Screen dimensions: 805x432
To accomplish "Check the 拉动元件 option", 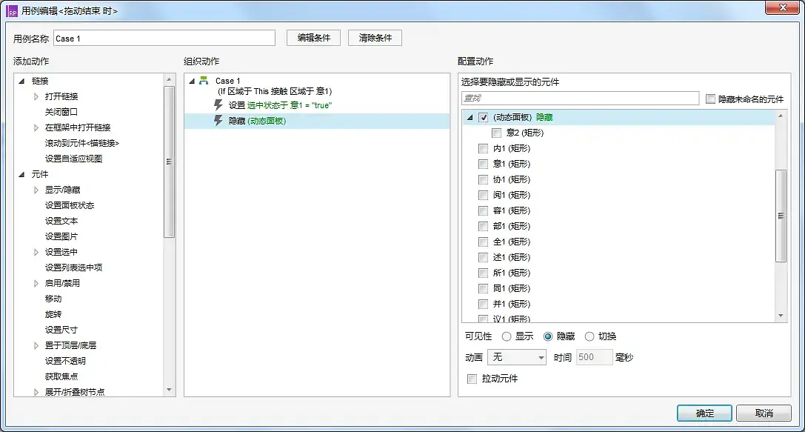I will [x=472, y=378].
